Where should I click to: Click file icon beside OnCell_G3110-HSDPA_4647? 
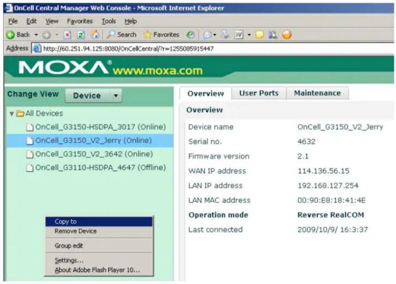pyautogui.click(x=30, y=168)
